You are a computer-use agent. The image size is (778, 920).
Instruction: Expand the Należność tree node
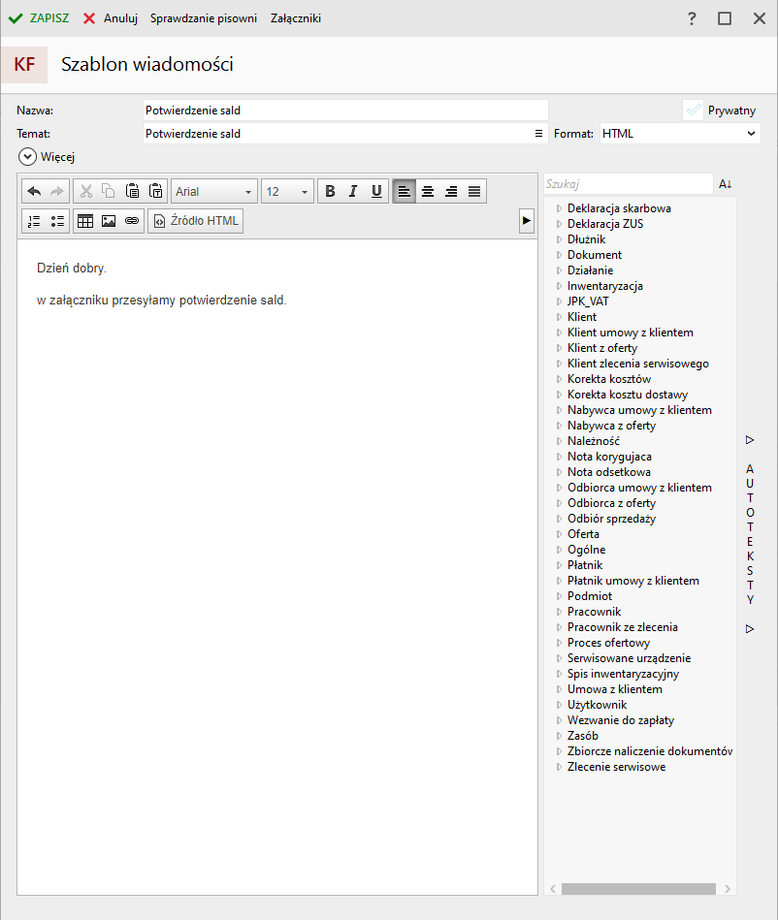pos(559,441)
